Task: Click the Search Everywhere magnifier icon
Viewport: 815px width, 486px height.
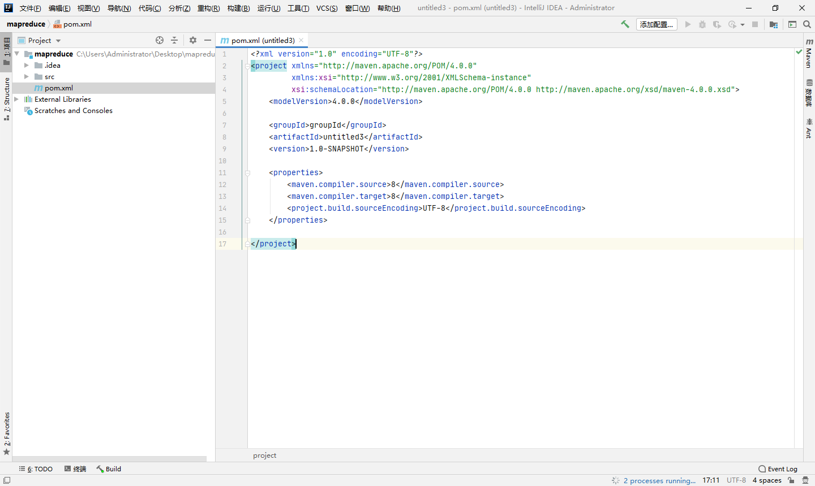Action: coord(807,24)
